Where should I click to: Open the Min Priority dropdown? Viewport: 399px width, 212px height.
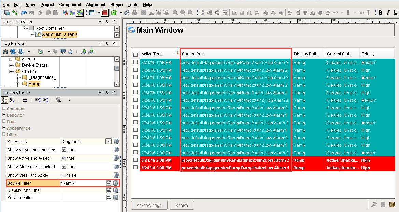coord(109,142)
